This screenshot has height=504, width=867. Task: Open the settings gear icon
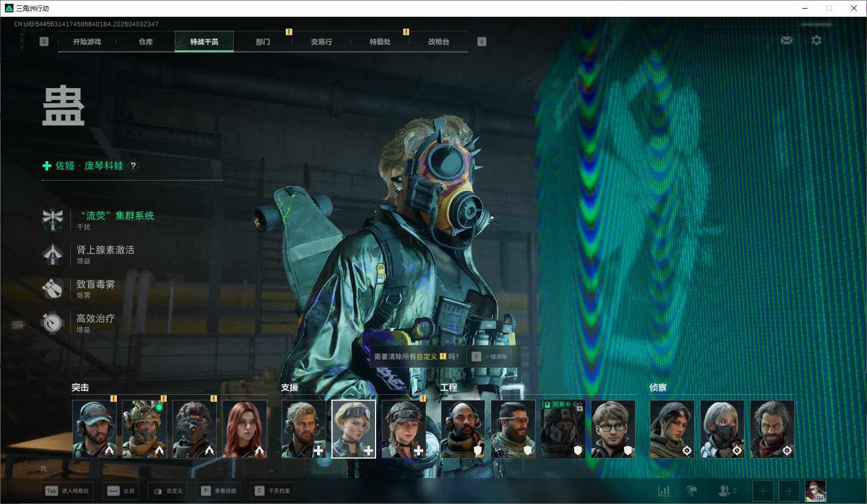tap(816, 41)
